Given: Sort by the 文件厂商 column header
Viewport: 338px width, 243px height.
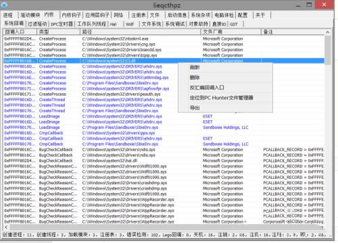Looking at the screenshot, I should coord(231,32).
